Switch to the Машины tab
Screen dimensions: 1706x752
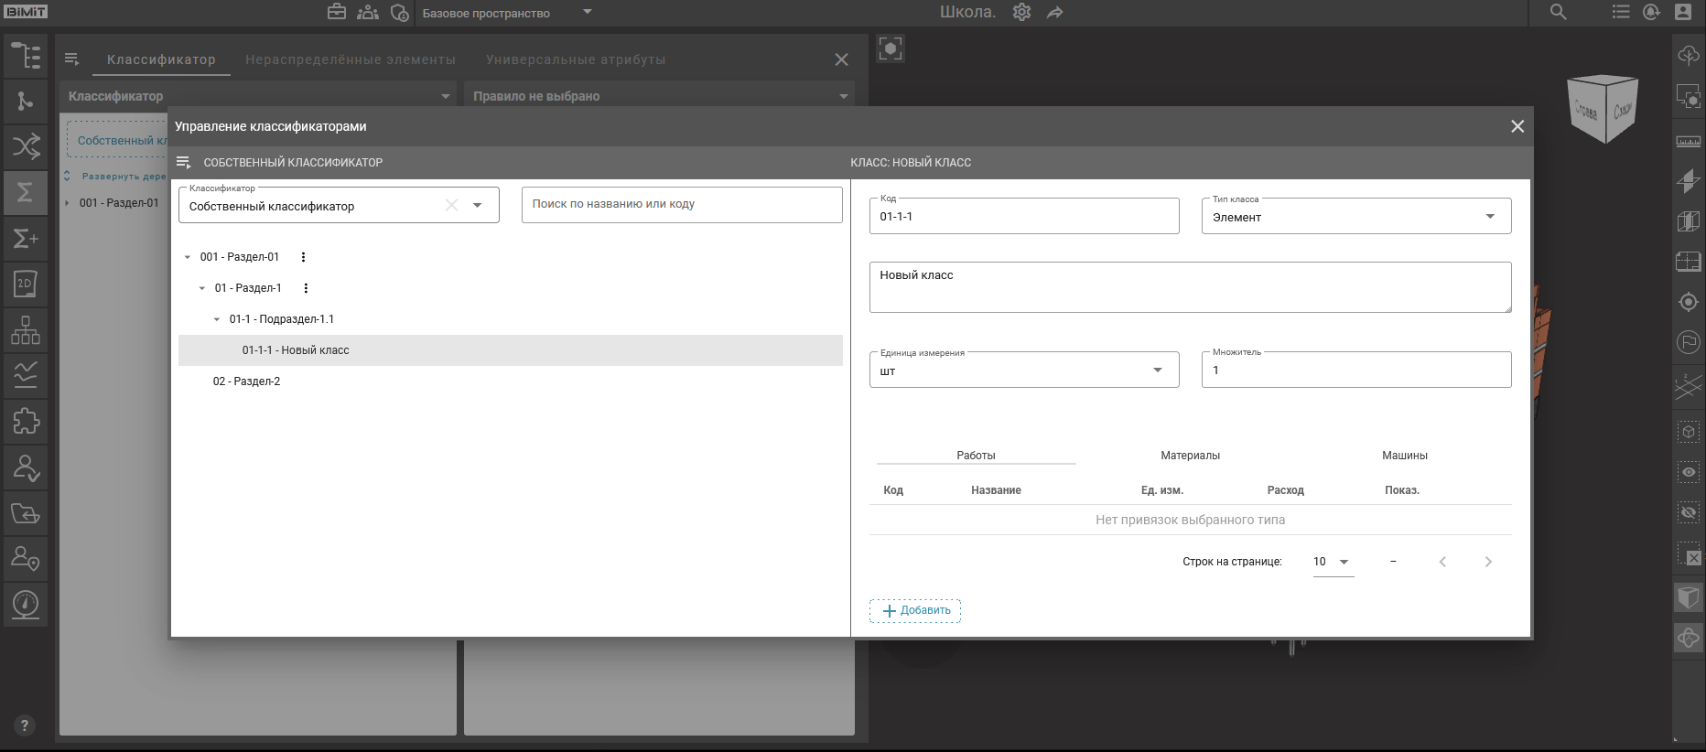[1404, 456]
